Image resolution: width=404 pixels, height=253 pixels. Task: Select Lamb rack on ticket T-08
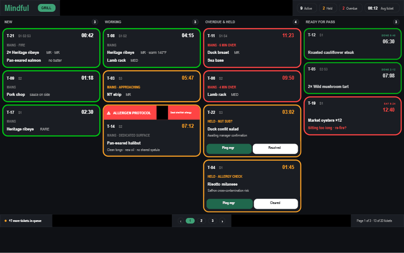click(116, 60)
